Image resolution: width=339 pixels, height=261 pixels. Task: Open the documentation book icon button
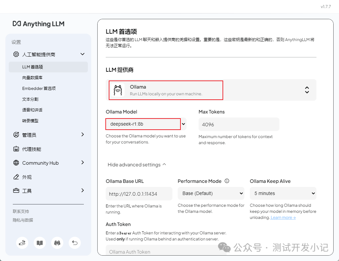40,243
